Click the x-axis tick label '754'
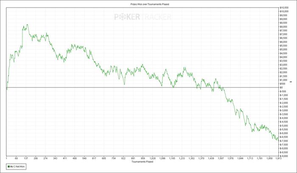The image size is (297, 173). tap(114, 158)
